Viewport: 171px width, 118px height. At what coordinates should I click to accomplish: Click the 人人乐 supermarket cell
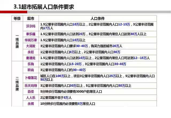(x=31, y=97)
